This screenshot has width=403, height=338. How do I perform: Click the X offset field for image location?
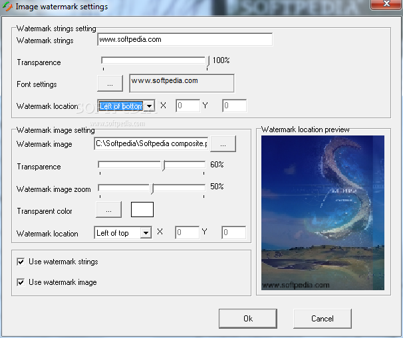pyautogui.click(x=187, y=232)
